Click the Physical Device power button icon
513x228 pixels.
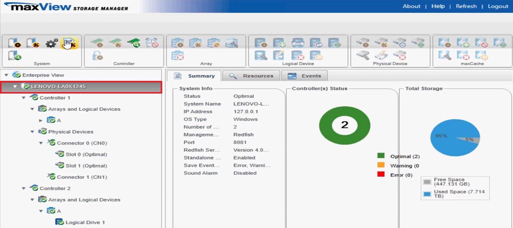point(400,43)
